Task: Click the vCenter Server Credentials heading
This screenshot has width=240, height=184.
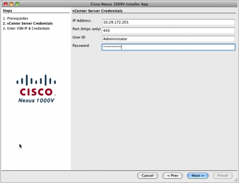Action: [x=97, y=11]
